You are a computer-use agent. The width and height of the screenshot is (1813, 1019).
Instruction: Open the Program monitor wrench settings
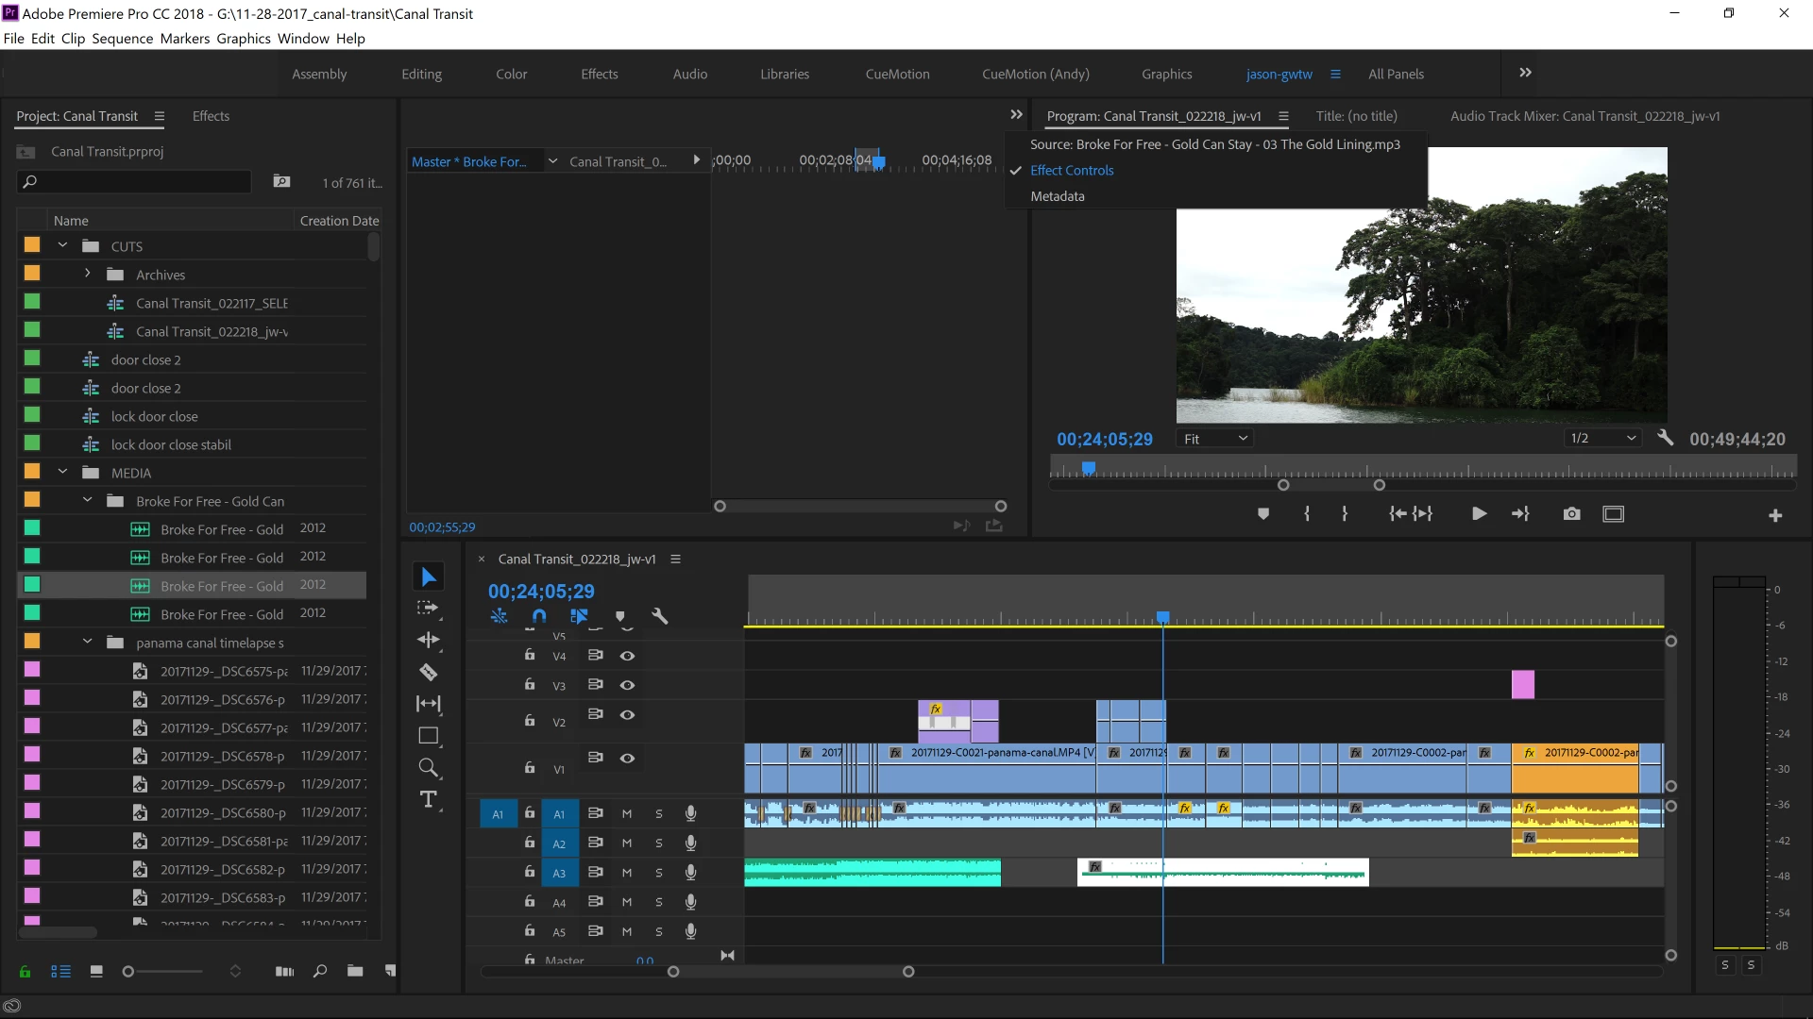click(1666, 438)
